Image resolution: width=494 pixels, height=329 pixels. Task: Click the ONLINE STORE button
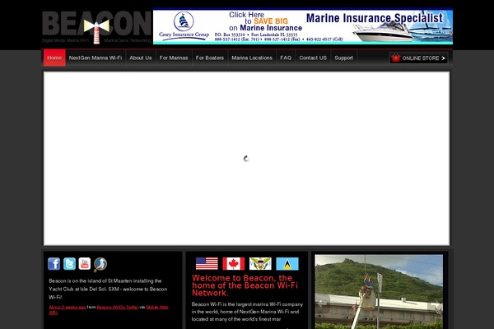418,58
